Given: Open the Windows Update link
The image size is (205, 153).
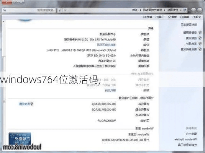Looking at the screenshot, I should point(185,140).
